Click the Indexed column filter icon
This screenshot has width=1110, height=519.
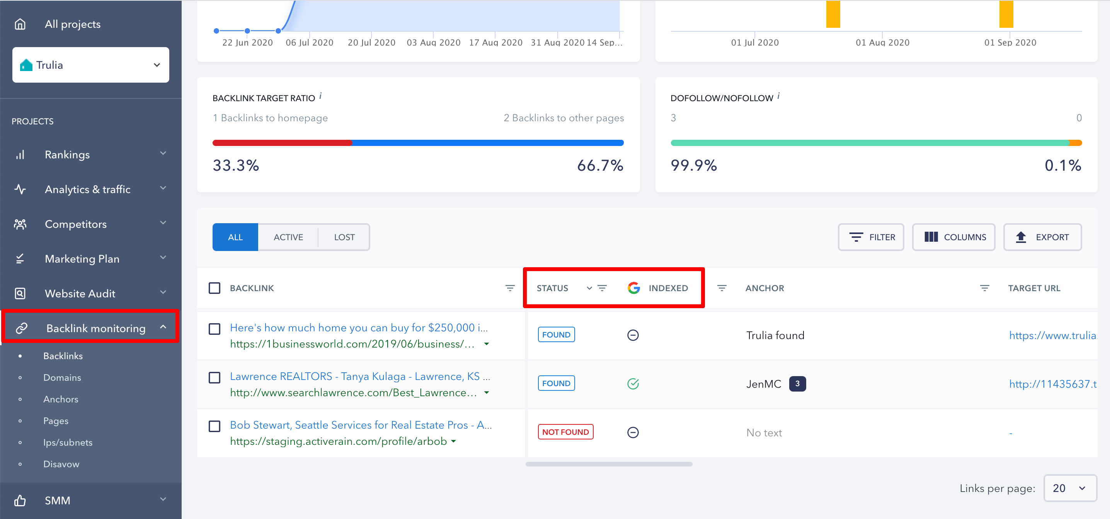(x=722, y=288)
